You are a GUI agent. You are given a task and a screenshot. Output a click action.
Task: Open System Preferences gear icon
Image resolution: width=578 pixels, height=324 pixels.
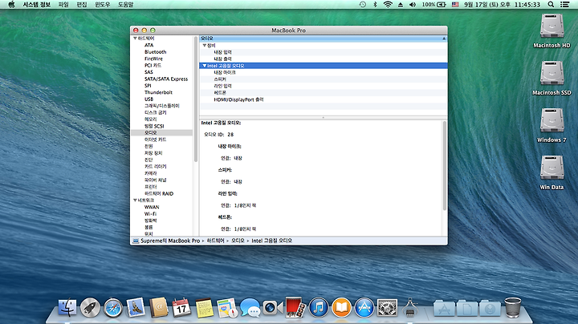coord(387,308)
